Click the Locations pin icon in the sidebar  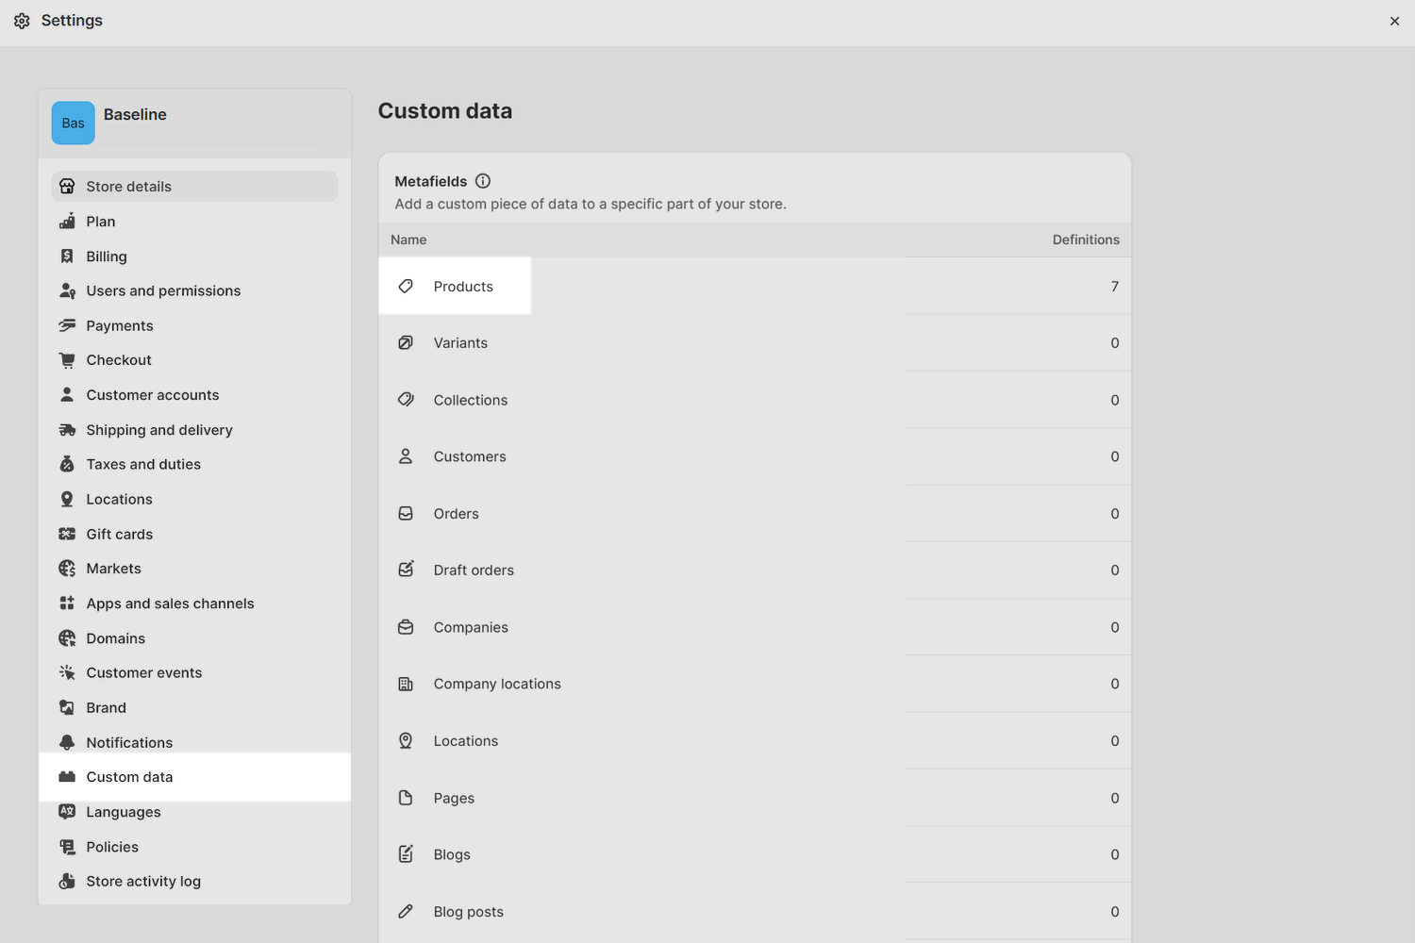point(67,499)
